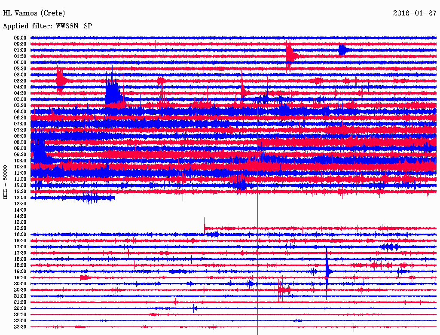Click the '10:00' time label
Viewport: 440px width, 335px height.
(20, 161)
